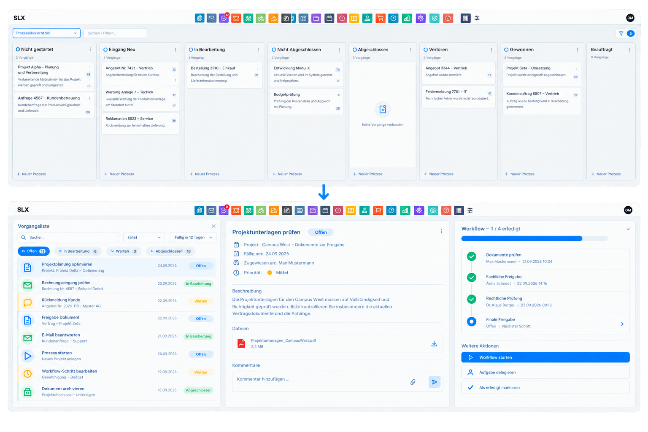This screenshot has height=432, width=648.
Task: Click the Offen status badge beside Projektunterlagen prüfen
Action: click(x=321, y=232)
